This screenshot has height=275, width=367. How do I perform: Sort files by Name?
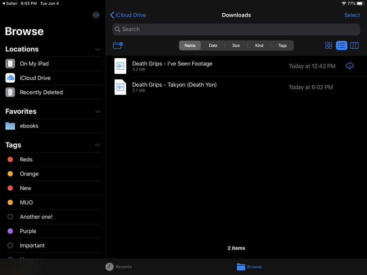tap(190, 45)
